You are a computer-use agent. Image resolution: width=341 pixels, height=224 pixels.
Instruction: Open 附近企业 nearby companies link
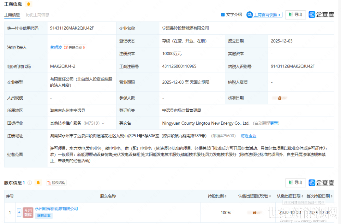point(248,136)
